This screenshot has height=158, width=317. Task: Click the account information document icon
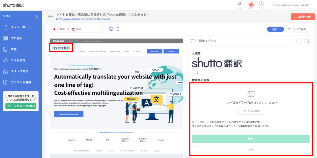[x=5, y=82]
